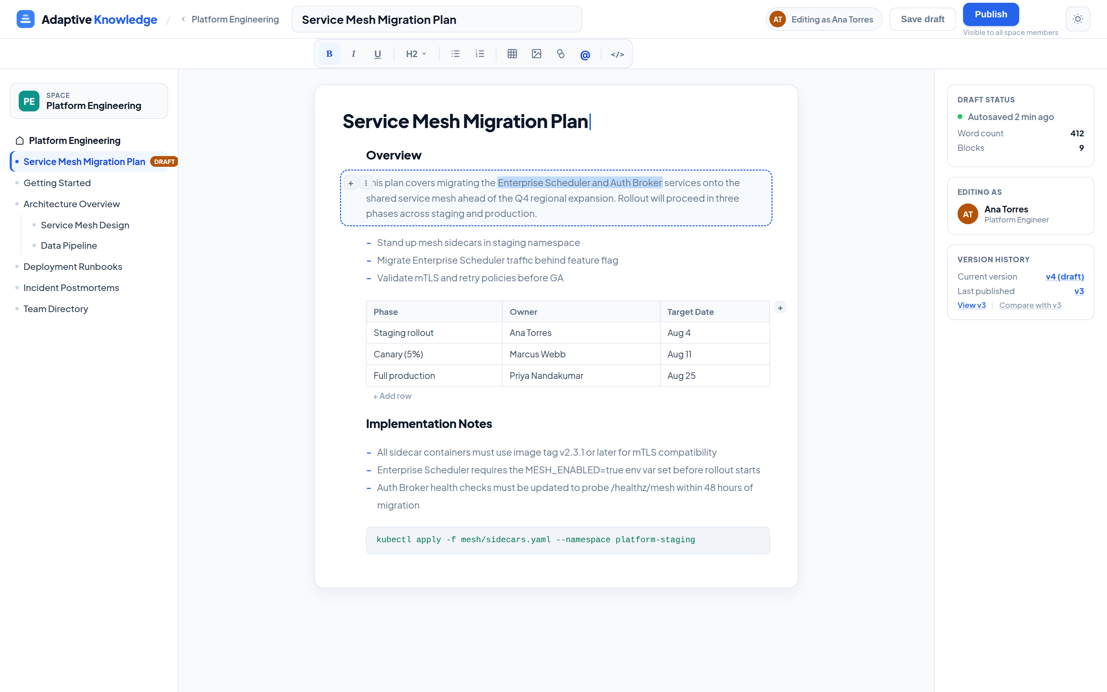Toggle underline formatting in toolbar
Viewport: 1107px width, 692px height.
pos(377,54)
